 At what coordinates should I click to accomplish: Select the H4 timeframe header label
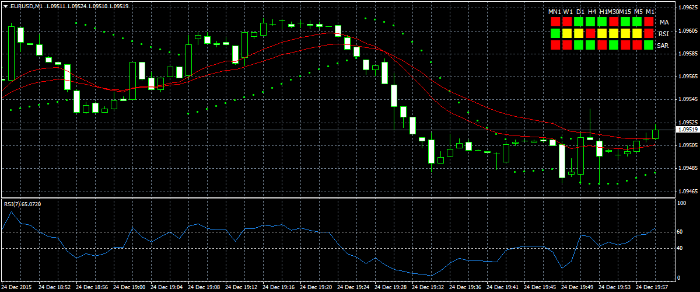tap(592, 12)
